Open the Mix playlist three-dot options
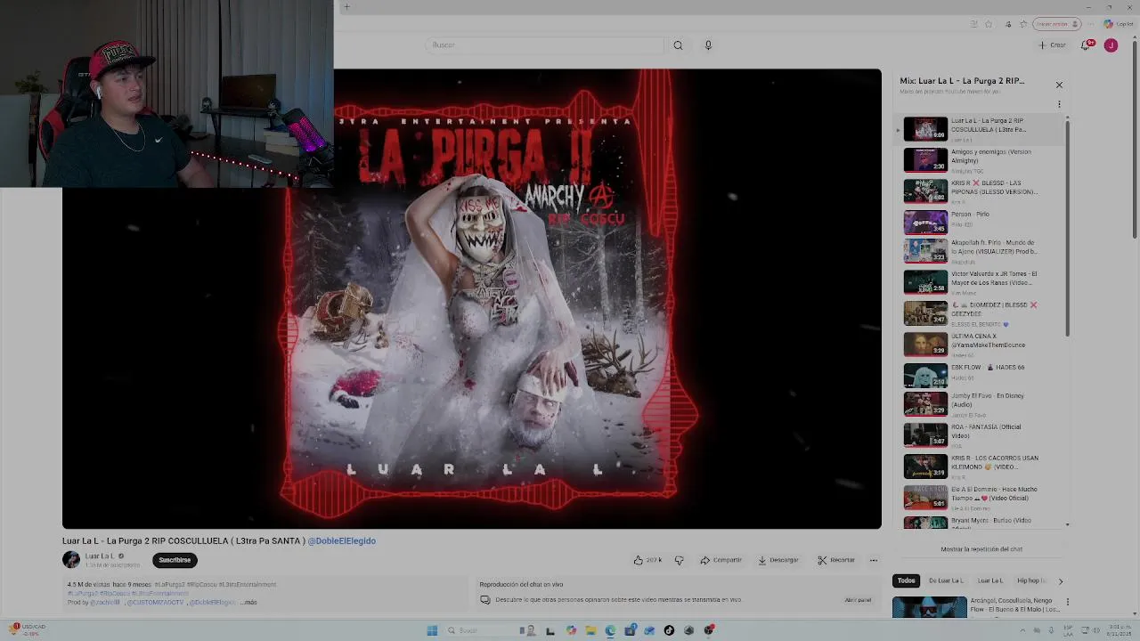Viewport: 1140px width, 641px height. point(1059,104)
